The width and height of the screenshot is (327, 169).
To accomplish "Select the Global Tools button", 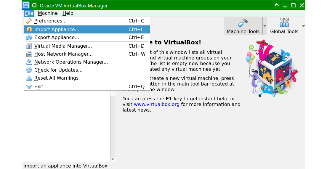I will point(284,26).
